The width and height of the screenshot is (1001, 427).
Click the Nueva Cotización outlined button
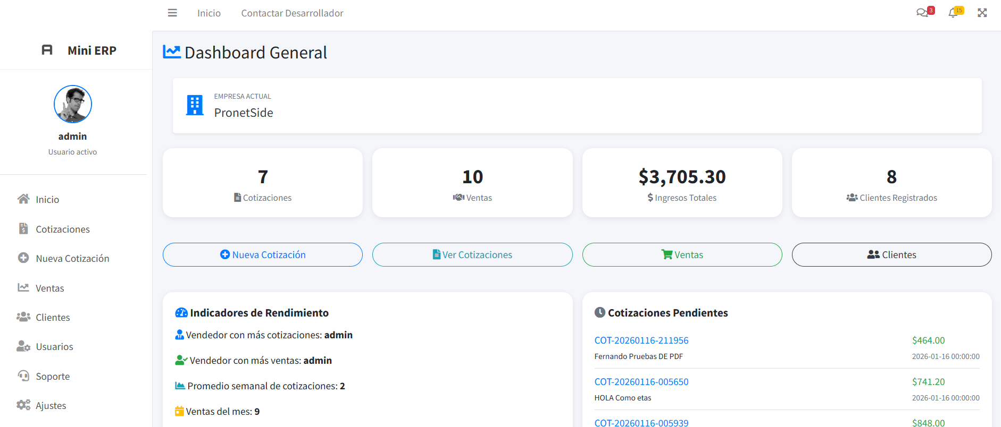coord(263,254)
